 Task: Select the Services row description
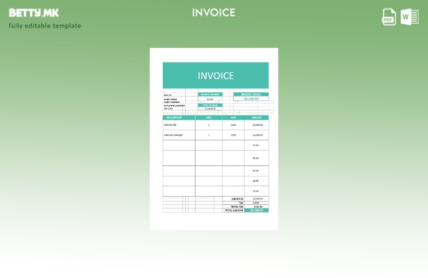(171, 125)
